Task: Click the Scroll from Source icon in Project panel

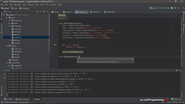Action: (37, 12)
